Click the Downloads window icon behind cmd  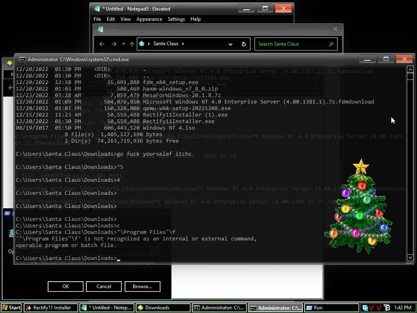10,63
